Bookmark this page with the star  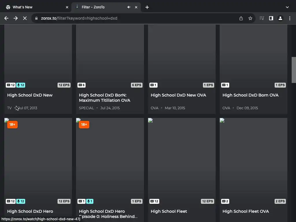point(250,18)
